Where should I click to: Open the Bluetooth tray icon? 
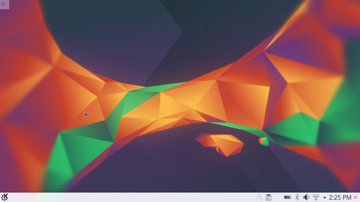(297, 197)
